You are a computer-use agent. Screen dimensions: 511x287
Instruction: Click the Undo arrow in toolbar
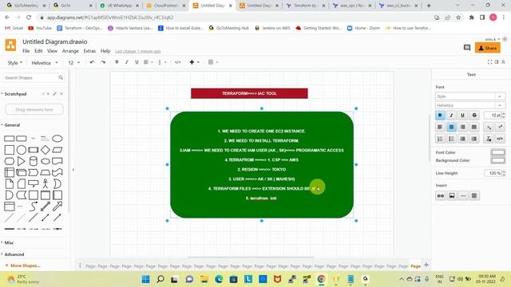[93, 62]
